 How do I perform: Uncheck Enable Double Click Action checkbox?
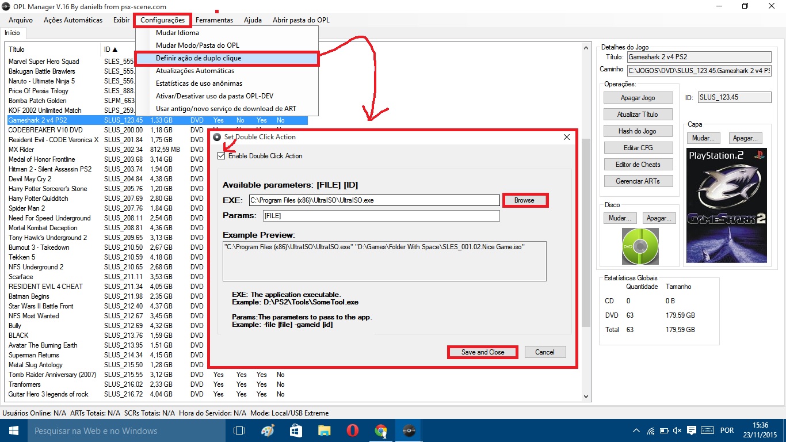(222, 156)
